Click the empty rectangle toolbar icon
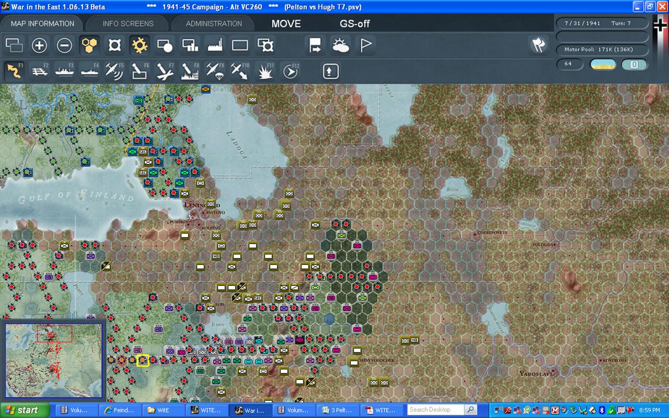669x418 pixels. coord(240,46)
